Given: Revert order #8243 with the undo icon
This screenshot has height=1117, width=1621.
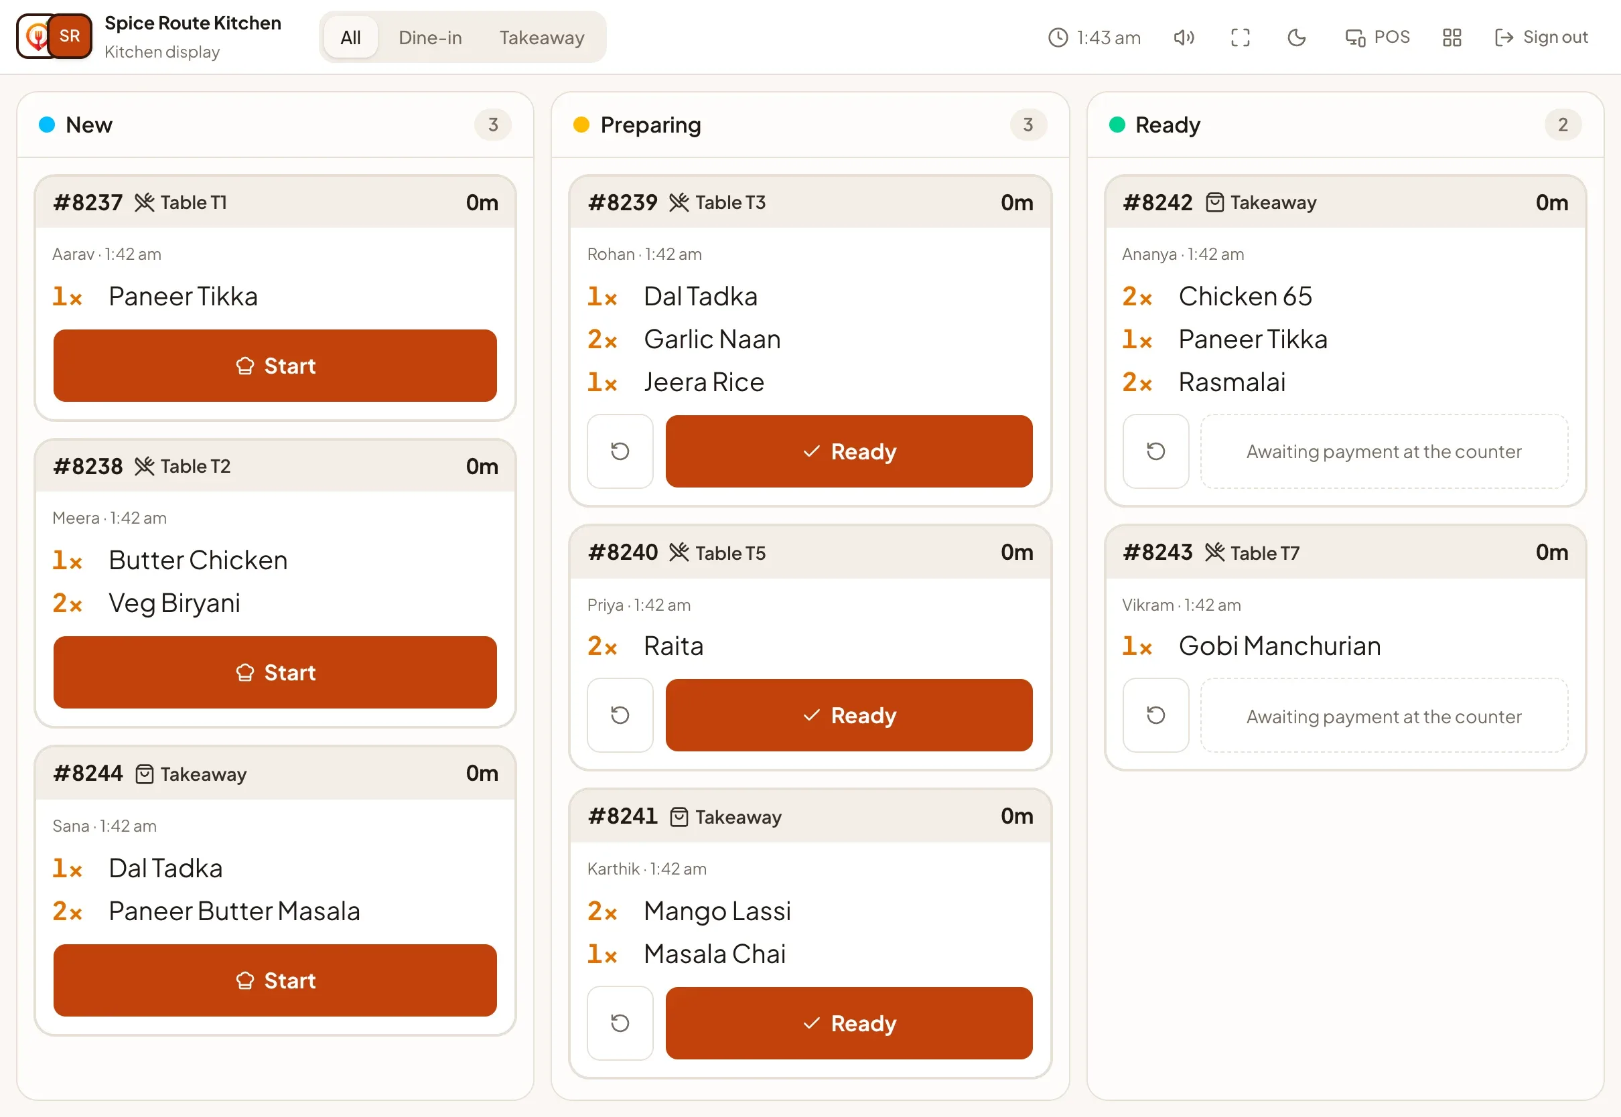Looking at the screenshot, I should [1155, 715].
